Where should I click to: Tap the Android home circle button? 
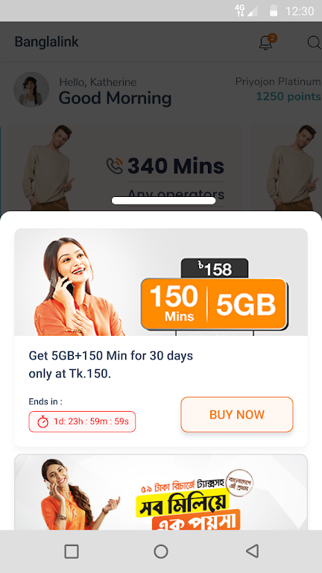[x=161, y=551]
